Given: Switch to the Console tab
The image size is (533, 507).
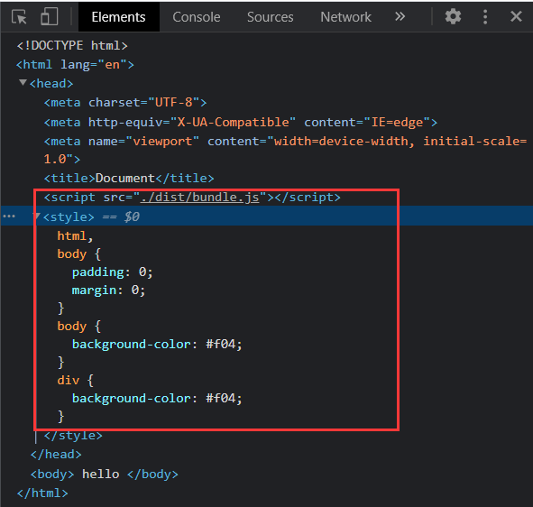Looking at the screenshot, I should (x=197, y=17).
